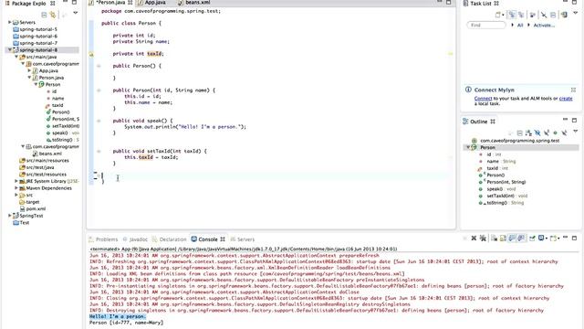Toggle Sort alphabetically in Outline

point(528,133)
